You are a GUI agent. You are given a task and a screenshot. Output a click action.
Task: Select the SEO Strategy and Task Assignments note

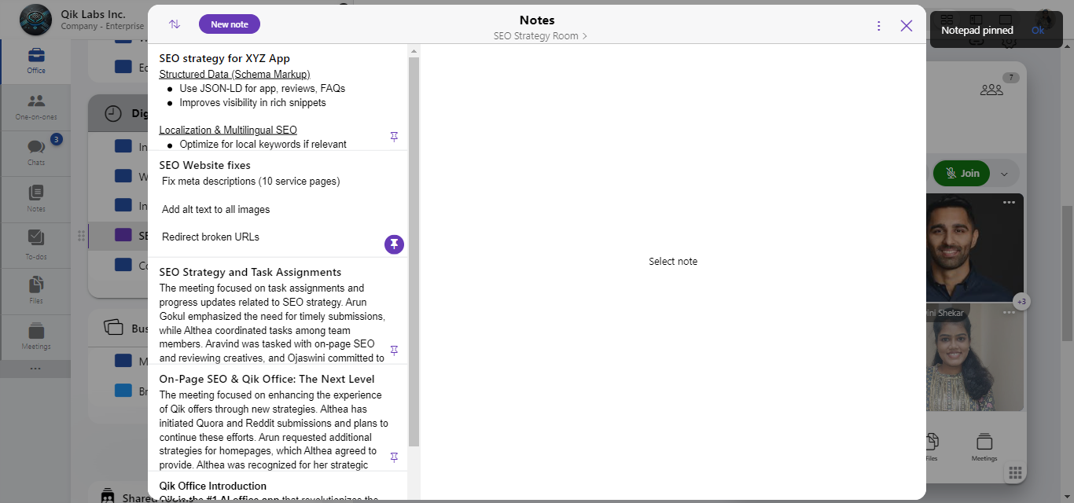tap(267, 314)
